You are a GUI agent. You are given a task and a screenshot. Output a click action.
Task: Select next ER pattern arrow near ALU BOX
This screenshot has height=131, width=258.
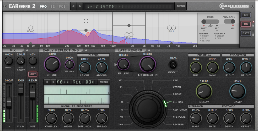(x=53, y=82)
